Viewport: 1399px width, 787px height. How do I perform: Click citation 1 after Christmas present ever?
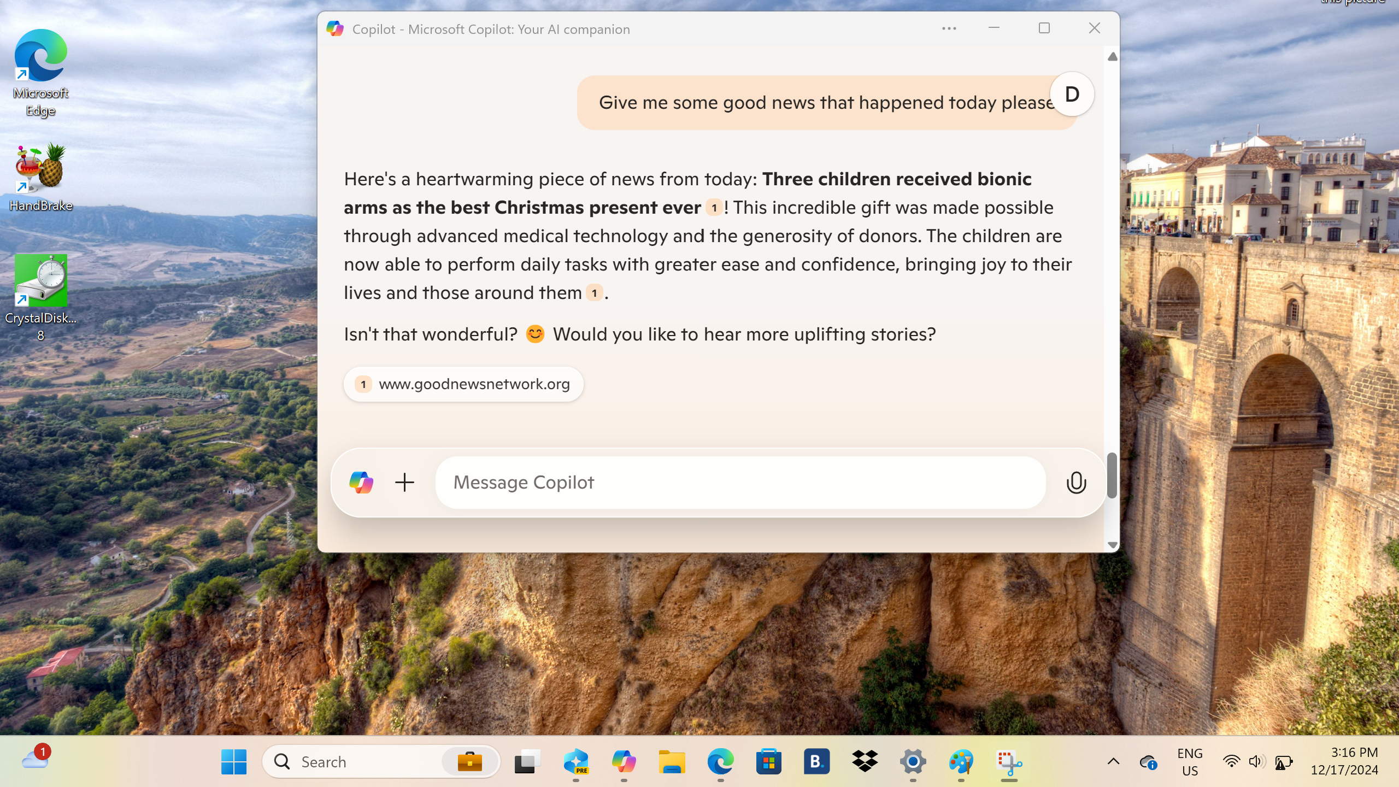pyautogui.click(x=714, y=208)
